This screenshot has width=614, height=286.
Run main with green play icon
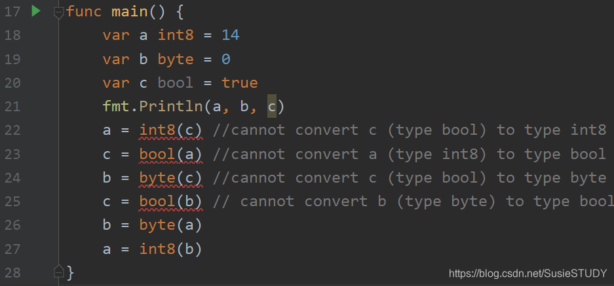tap(35, 11)
